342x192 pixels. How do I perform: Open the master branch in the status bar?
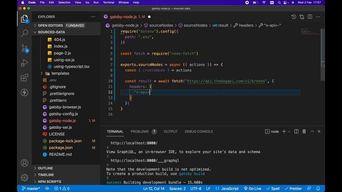click(x=31, y=188)
